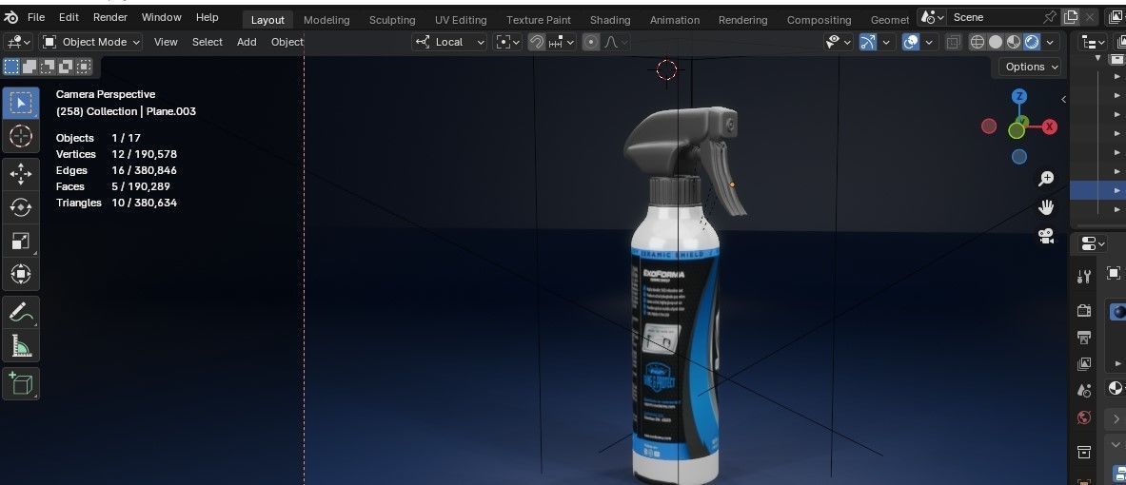Screen dimensions: 1126x485
Task: Choose the Move tool
Action: pyautogui.click(x=21, y=174)
